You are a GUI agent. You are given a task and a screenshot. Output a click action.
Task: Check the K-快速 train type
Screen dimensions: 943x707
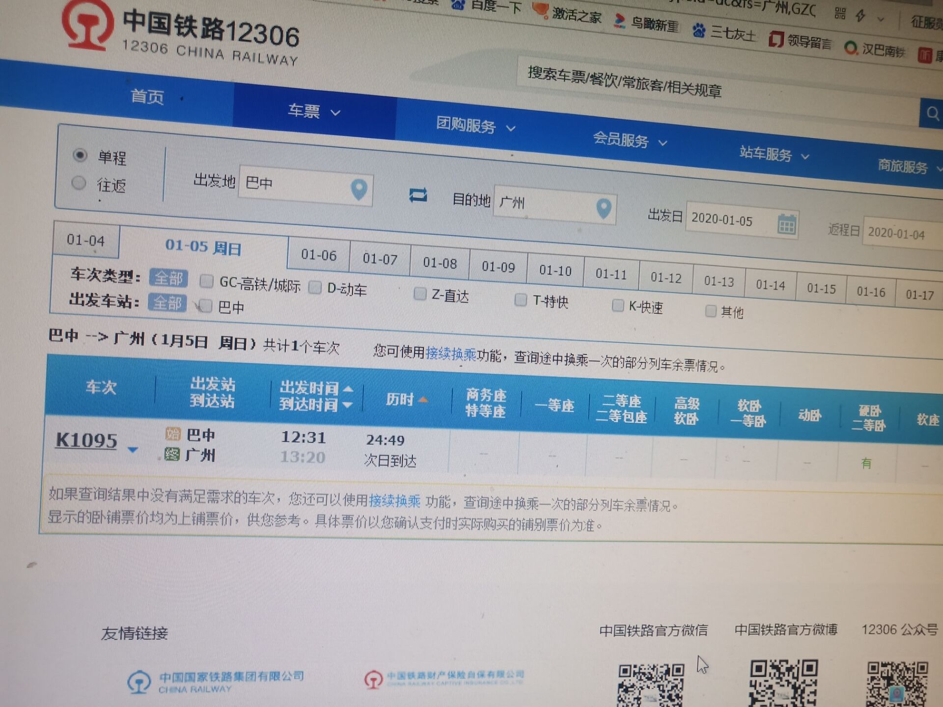(x=617, y=305)
